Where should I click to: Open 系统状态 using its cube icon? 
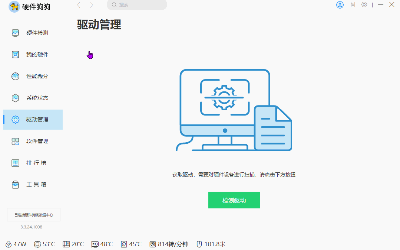(15, 98)
